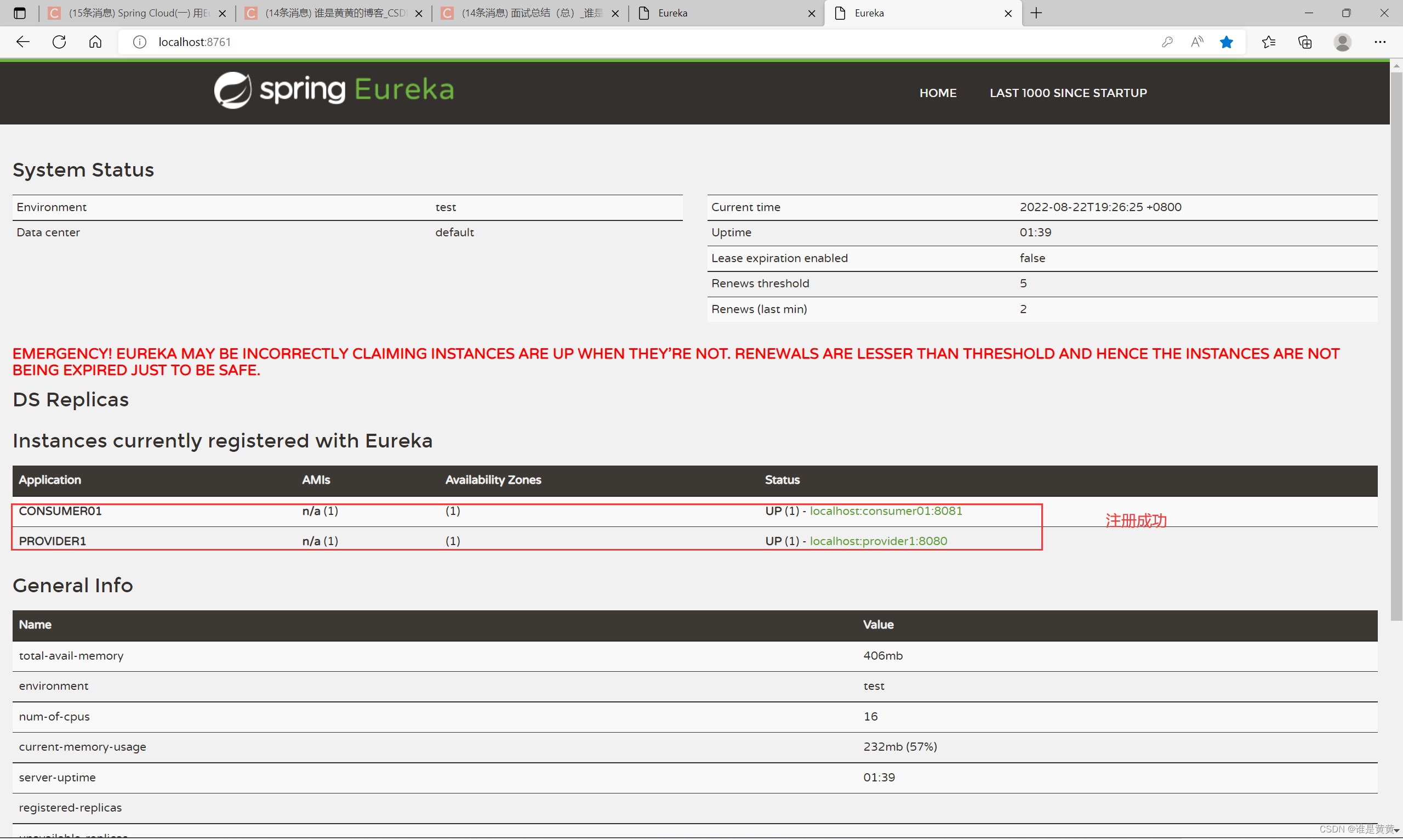Click the vertical page scrollbar

1396,345
